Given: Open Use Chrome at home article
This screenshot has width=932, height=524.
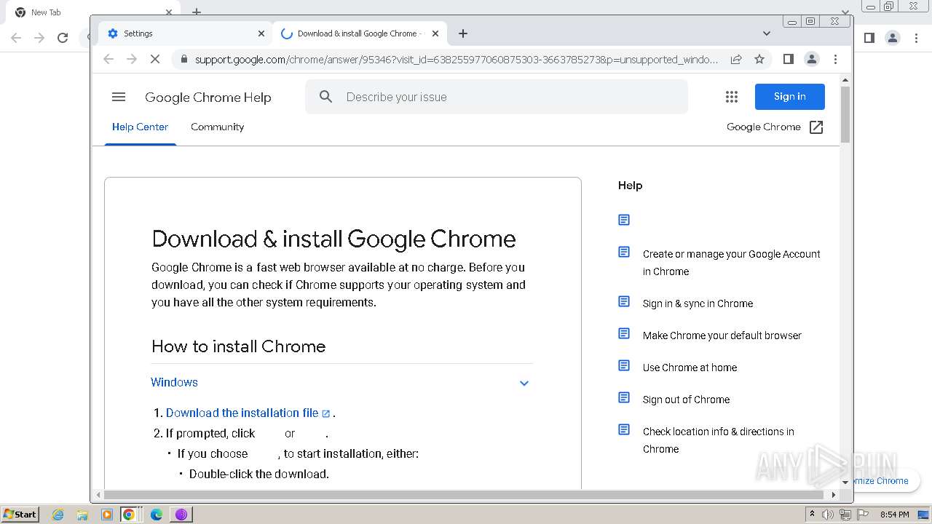Looking at the screenshot, I should click(690, 368).
